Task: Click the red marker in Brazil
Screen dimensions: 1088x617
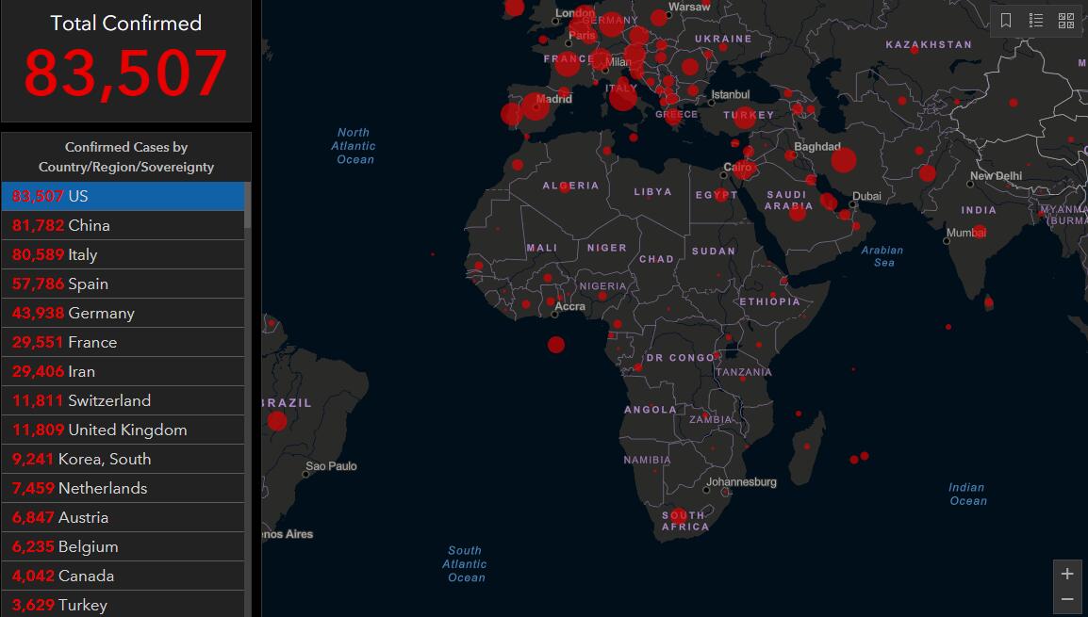Action: [x=276, y=420]
